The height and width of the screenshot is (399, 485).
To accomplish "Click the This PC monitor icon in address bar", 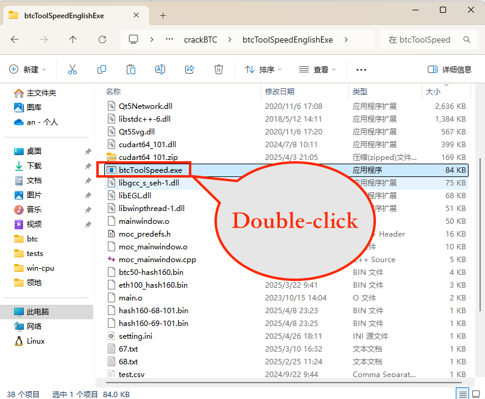I will pyautogui.click(x=133, y=40).
